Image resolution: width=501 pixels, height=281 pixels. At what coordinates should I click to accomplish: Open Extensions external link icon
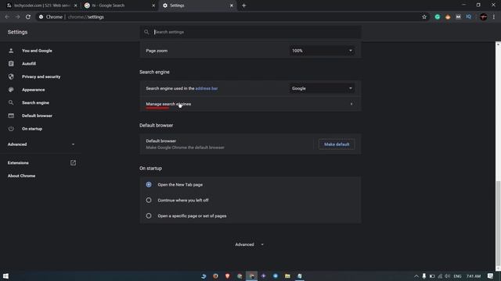click(x=73, y=163)
